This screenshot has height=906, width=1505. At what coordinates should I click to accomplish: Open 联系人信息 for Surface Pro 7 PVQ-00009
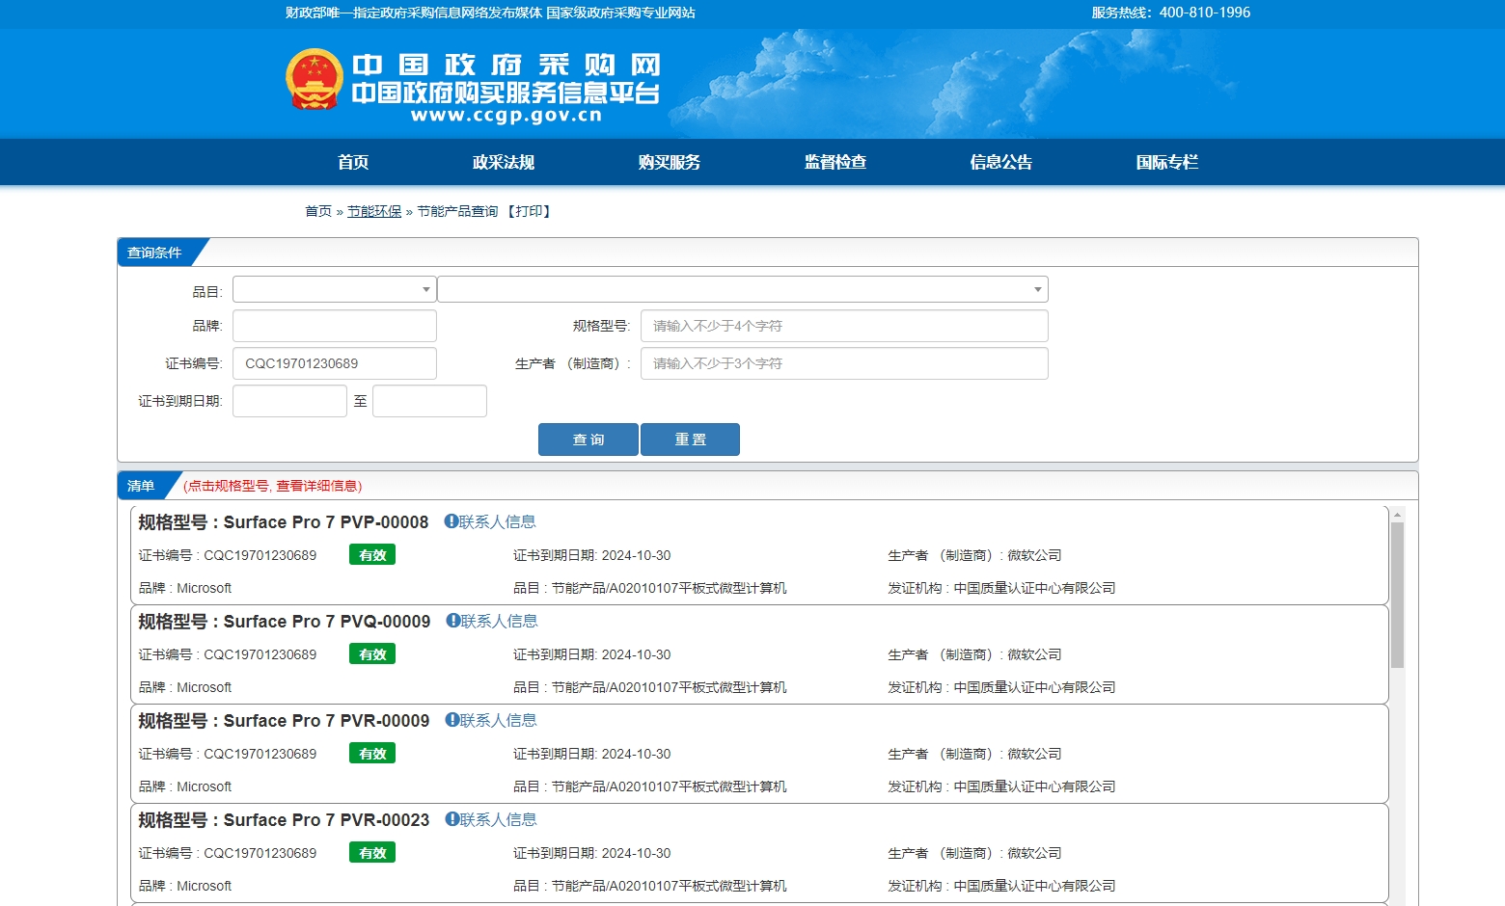(x=499, y=621)
